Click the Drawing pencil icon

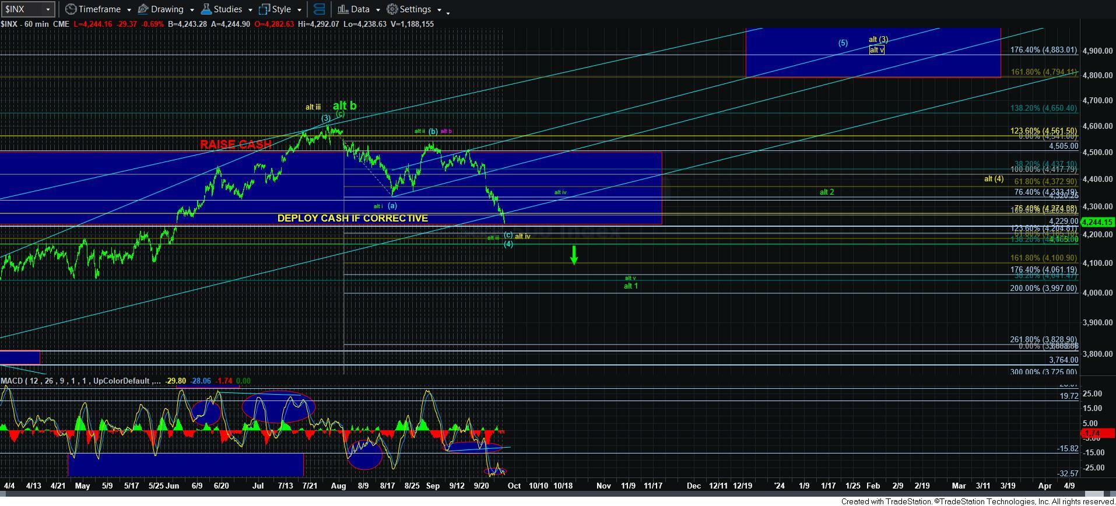pos(143,9)
